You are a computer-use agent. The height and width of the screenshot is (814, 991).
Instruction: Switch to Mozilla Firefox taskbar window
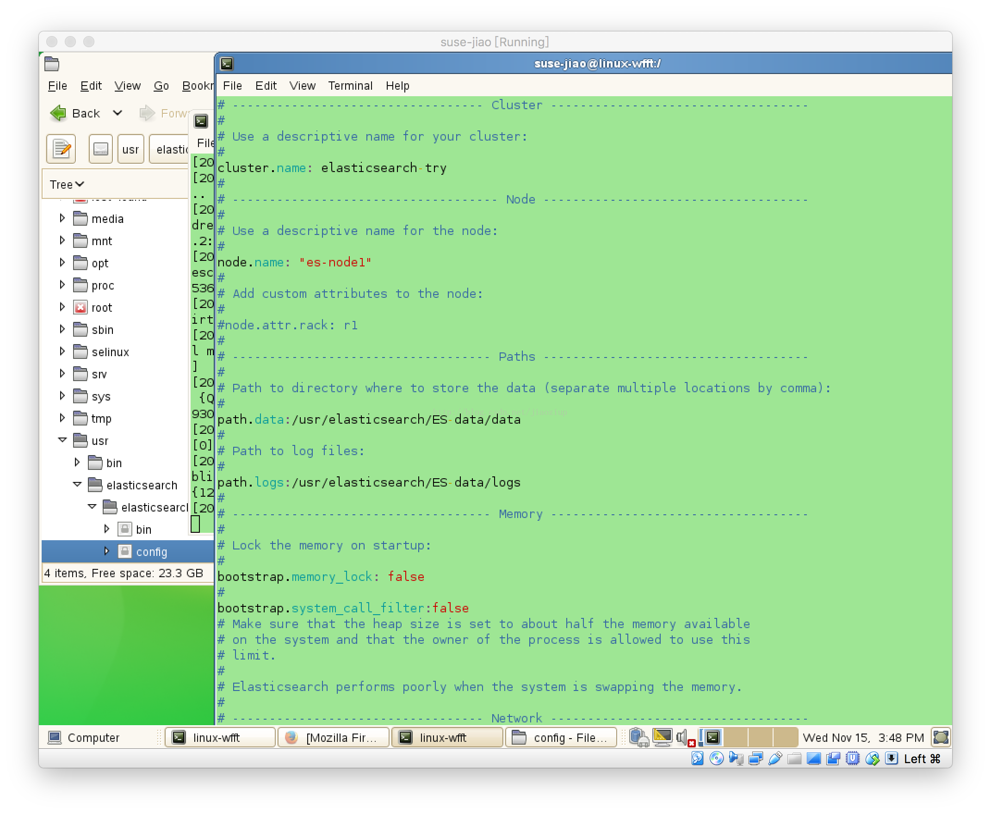pyautogui.click(x=334, y=738)
